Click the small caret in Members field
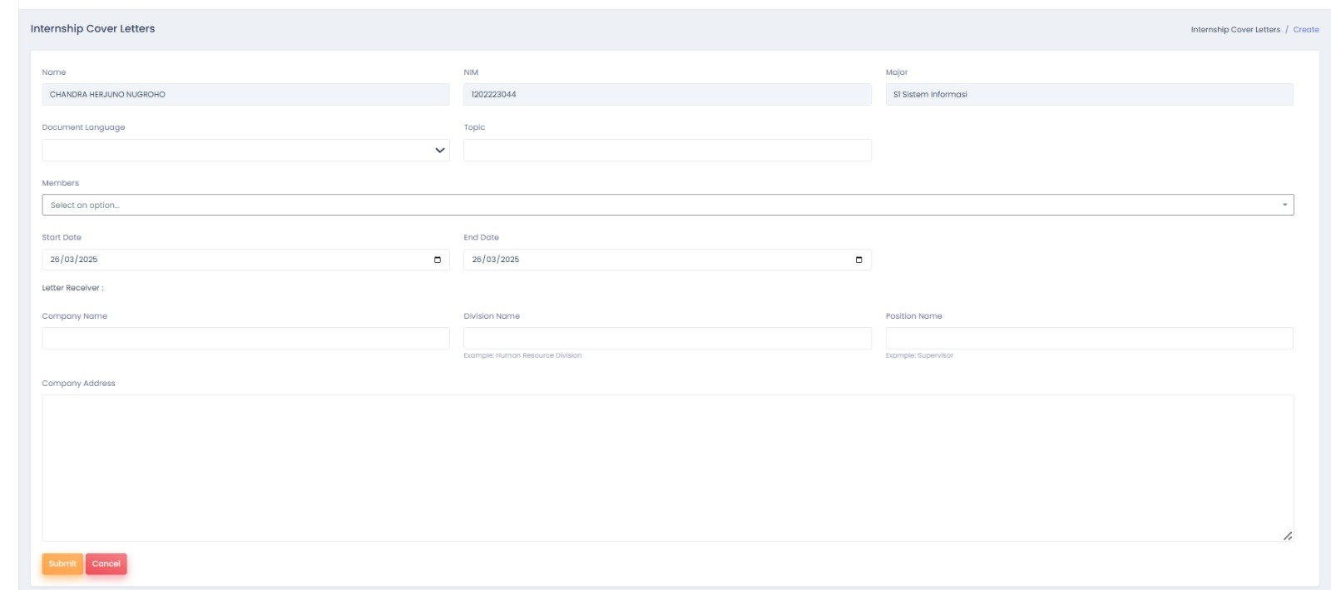 tap(1284, 205)
